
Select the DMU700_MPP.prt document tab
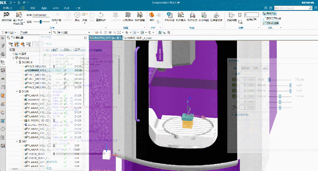(x=104, y=38)
